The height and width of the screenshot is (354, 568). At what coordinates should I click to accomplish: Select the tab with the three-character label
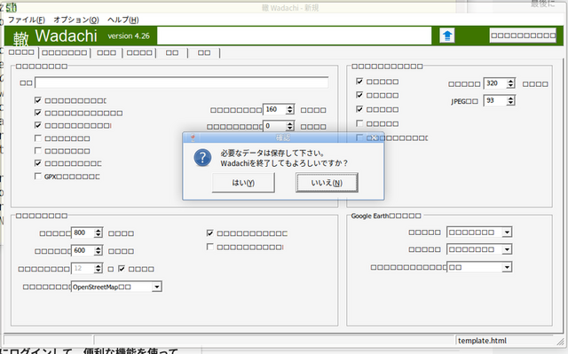106,53
